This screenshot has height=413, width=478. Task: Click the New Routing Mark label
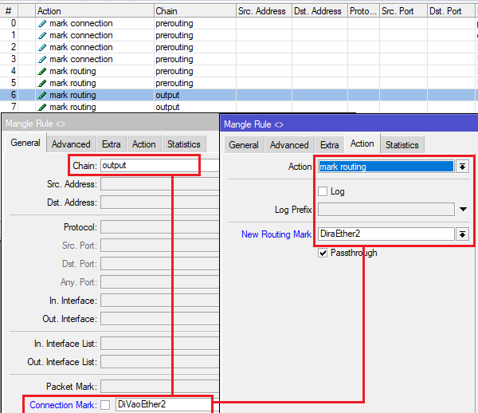[x=276, y=234]
